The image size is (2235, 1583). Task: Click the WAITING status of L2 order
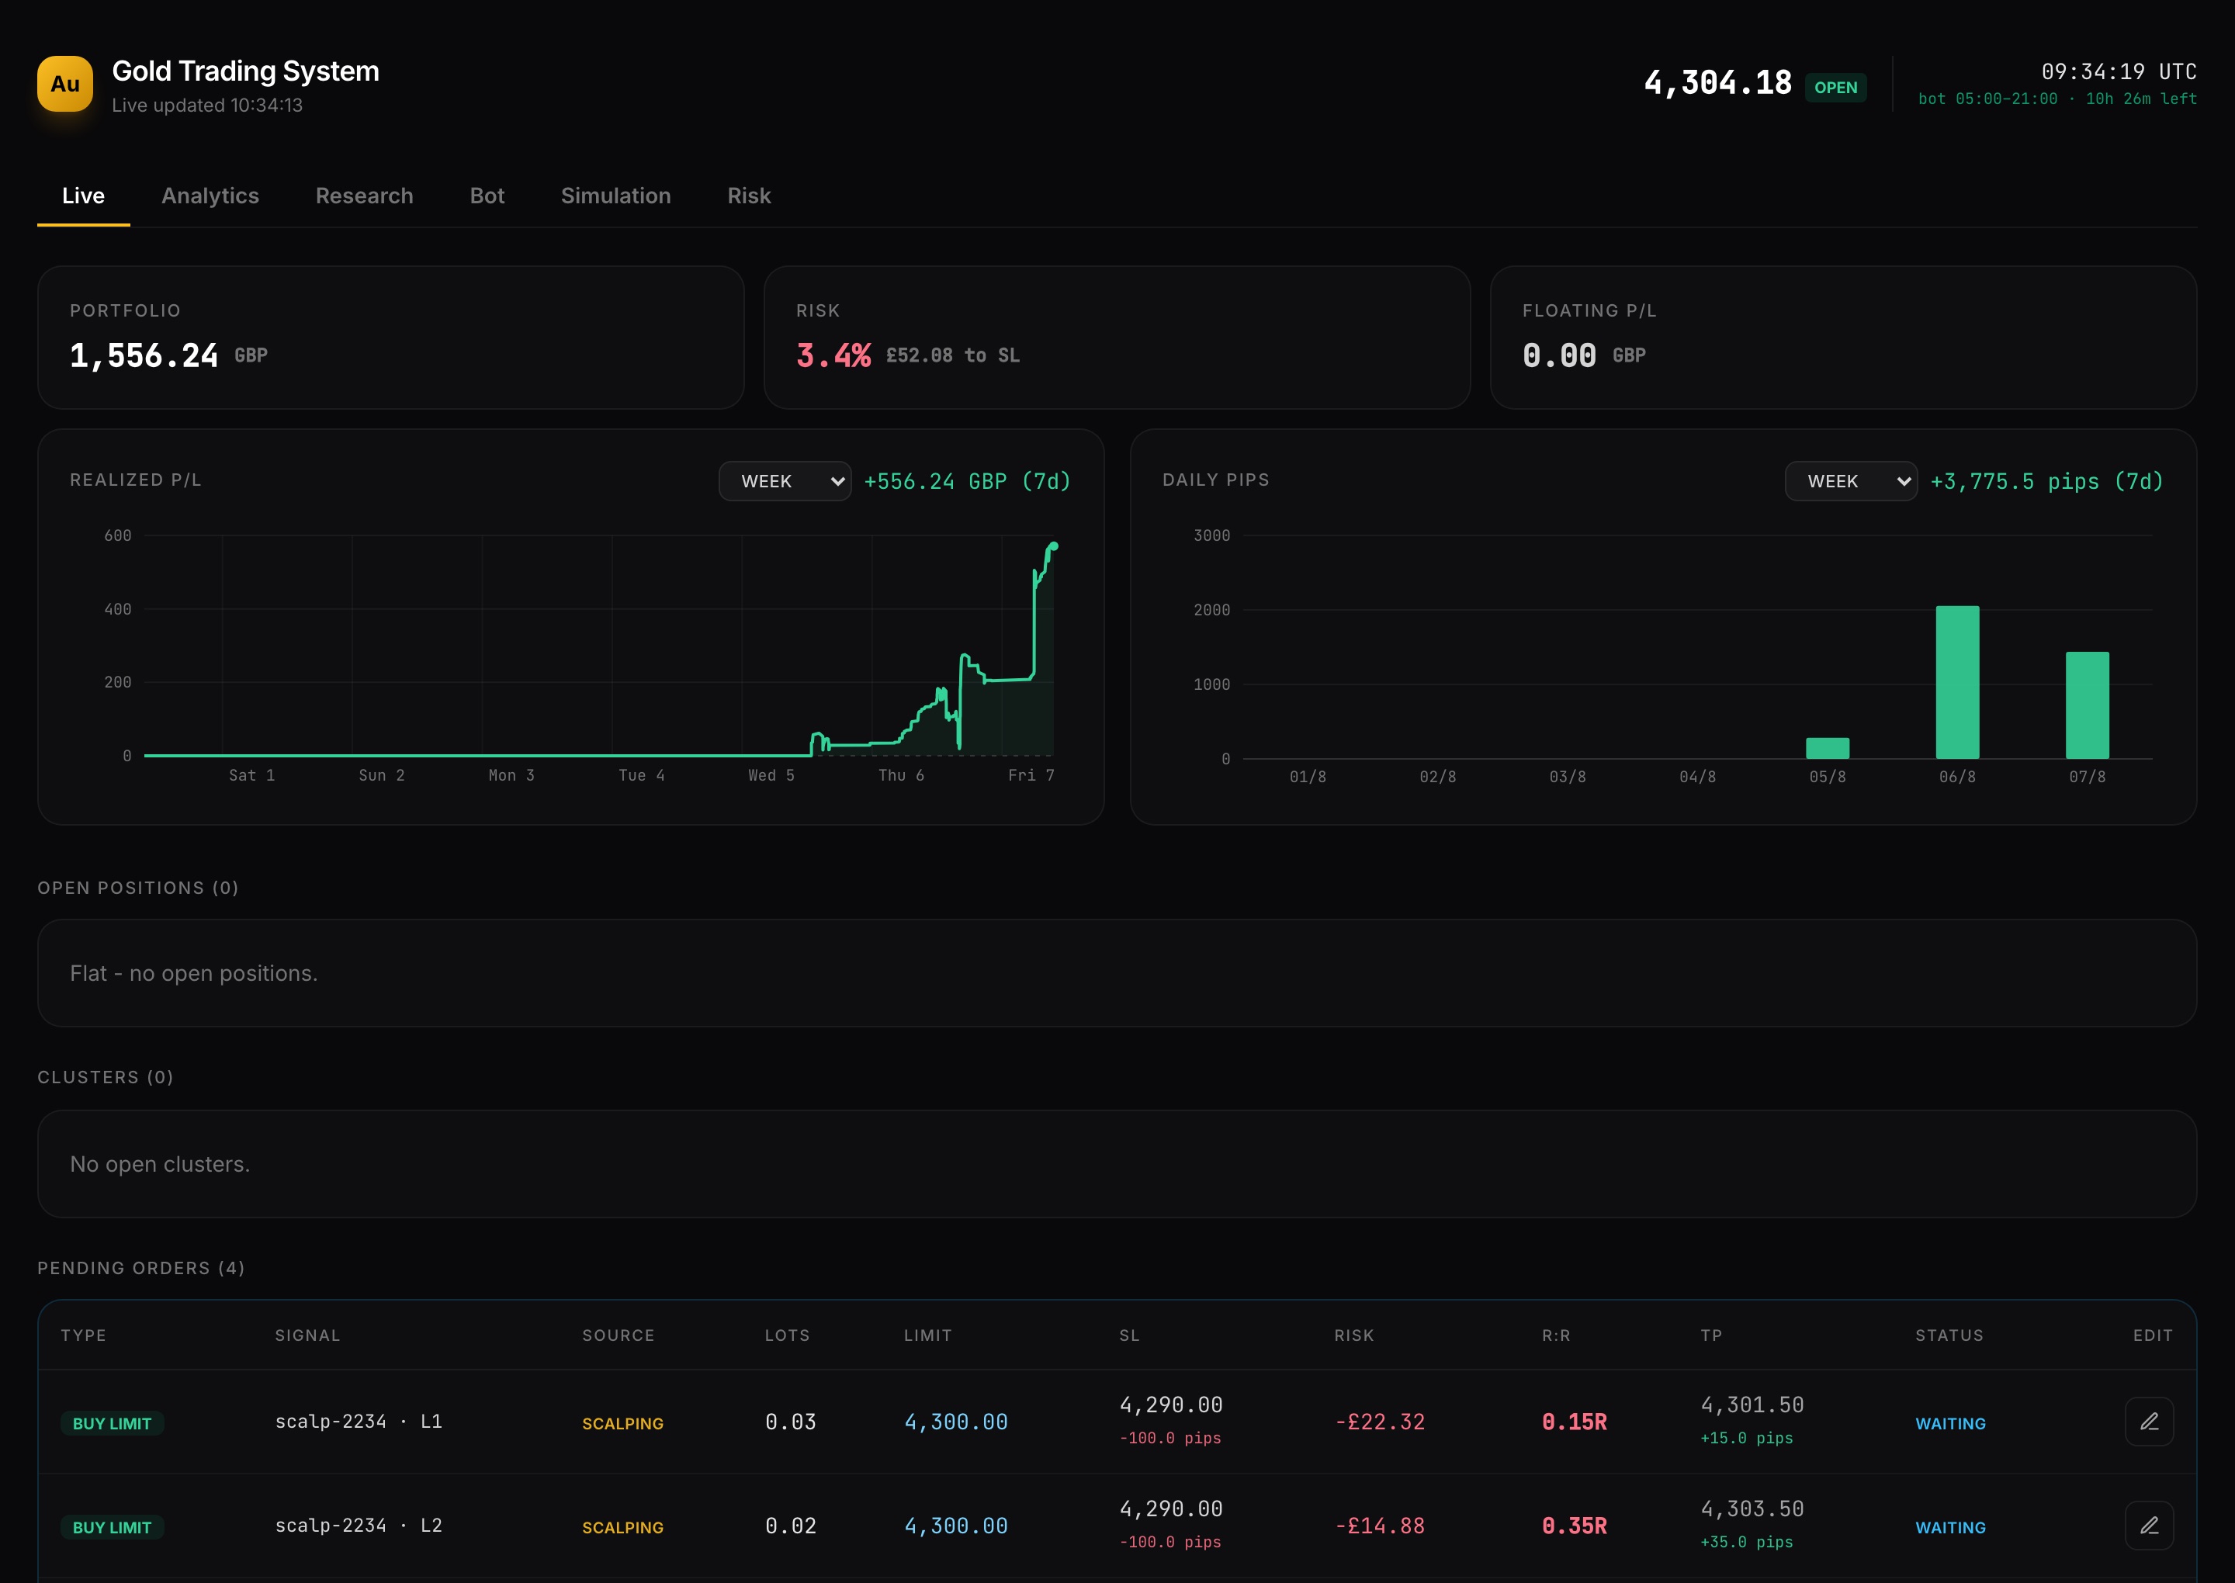coord(1950,1529)
